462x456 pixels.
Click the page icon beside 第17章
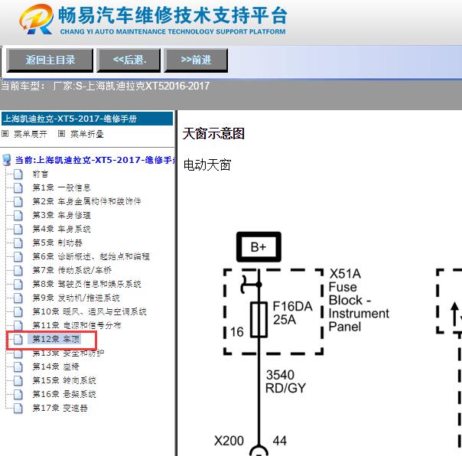pos(18,408)
